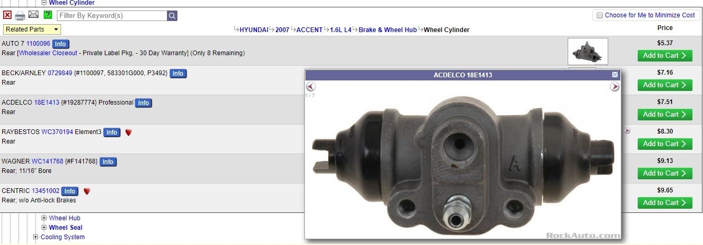Go to next image in ACDELCO popup
This screenshot has width=703, height=245.
(615, 87)
